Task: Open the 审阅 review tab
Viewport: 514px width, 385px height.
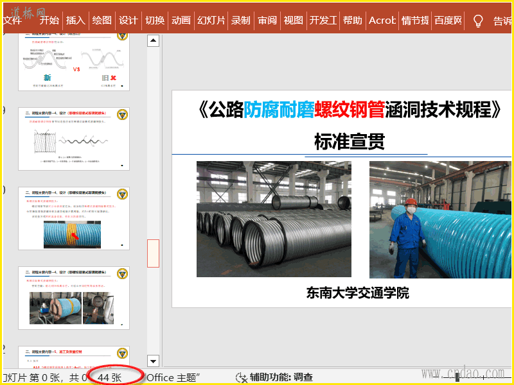Action: tap(267, 21)
